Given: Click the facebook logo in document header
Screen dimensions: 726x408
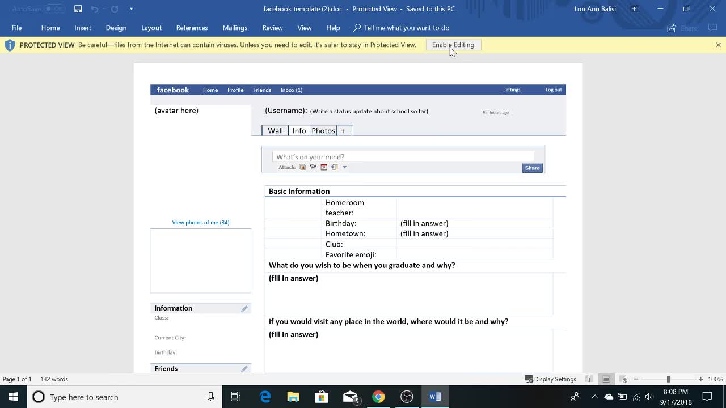Looking at the screenshot, I should point(173,90).
